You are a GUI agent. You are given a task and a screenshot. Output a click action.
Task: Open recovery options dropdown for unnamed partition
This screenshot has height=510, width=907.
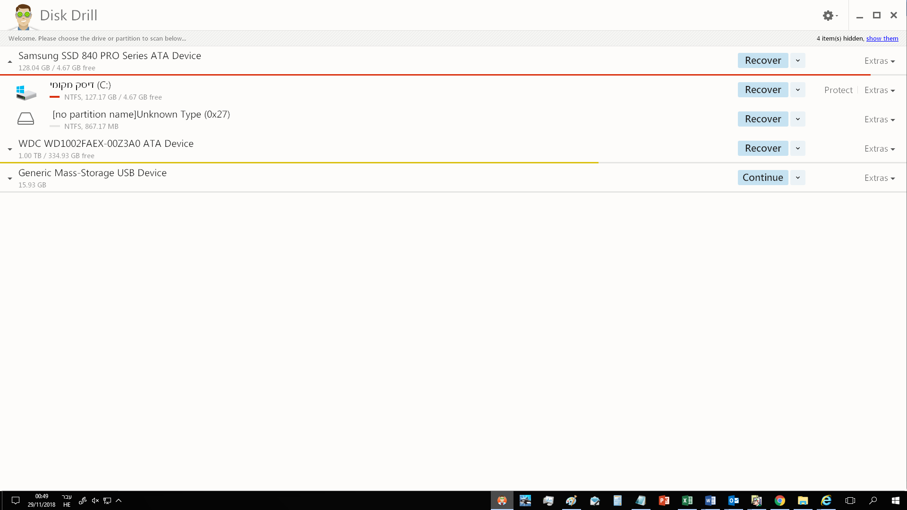click(798, 119)
